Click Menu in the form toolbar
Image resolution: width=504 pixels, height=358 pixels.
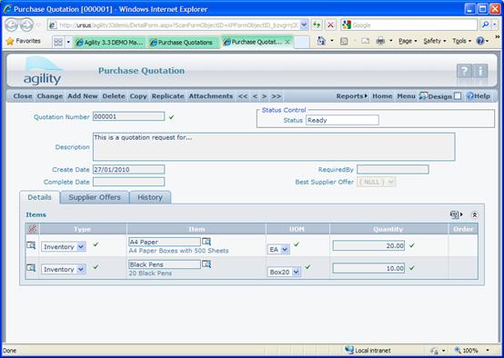click(x=407, y=96)
